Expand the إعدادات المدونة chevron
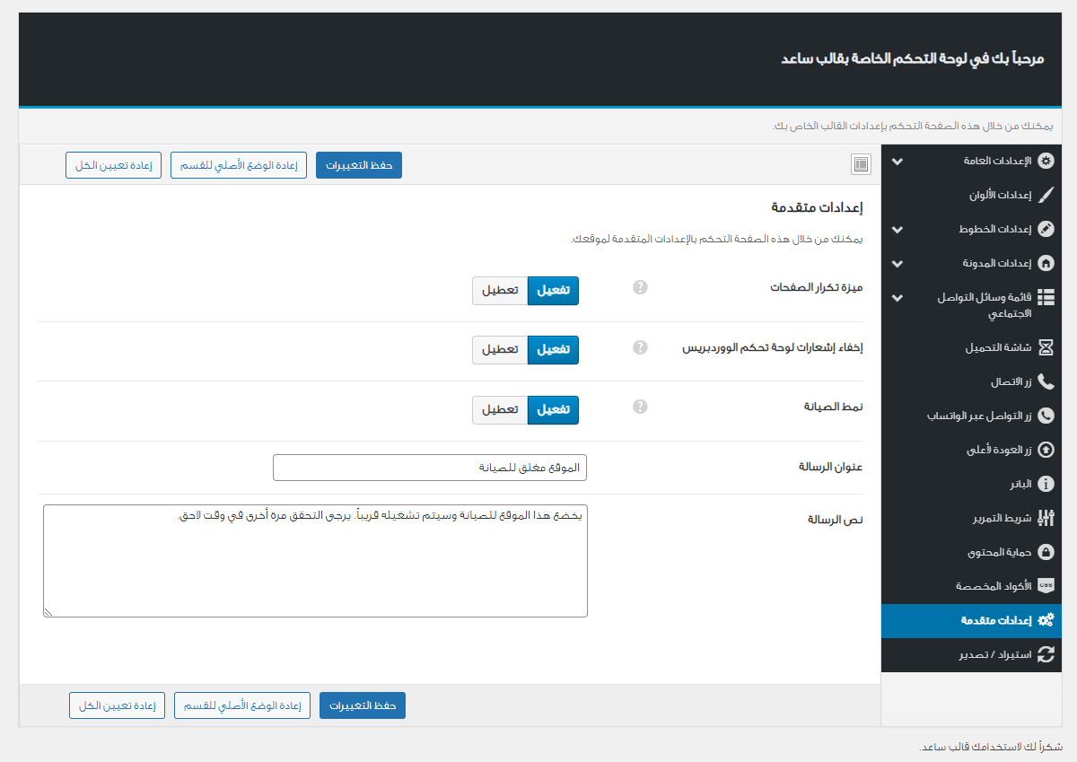This screenshot has width=1077, height=762. 897,264
